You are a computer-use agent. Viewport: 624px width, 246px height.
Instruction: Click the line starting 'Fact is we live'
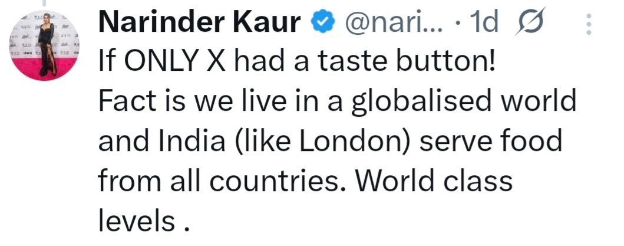click(x=336, y=102)
